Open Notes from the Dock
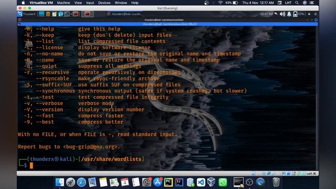 (103, 182)
